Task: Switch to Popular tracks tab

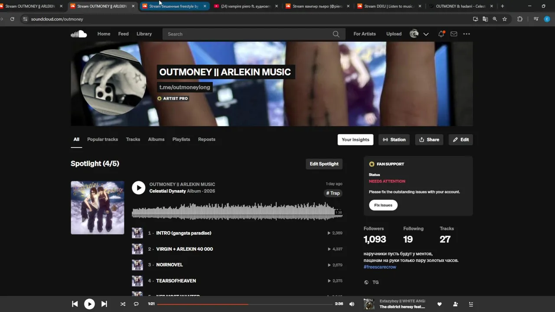Action: 102,140
